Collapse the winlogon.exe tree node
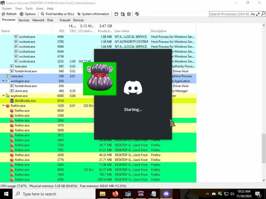The image size is (266, 199). pyautogui.click(x=3, y=81)
